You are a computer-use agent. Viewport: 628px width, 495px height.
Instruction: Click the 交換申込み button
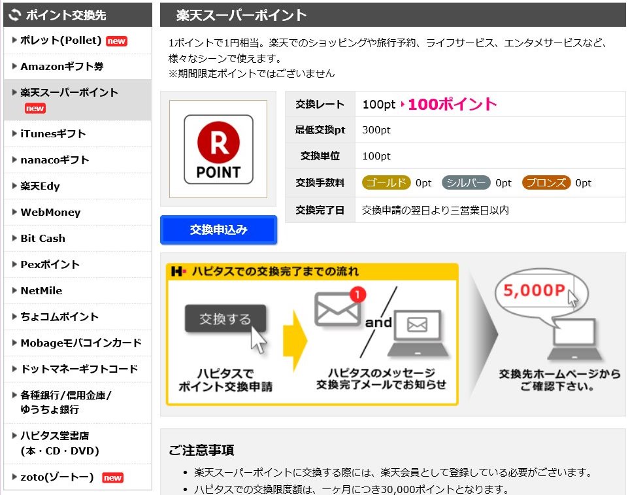click(x=218, y=230)
